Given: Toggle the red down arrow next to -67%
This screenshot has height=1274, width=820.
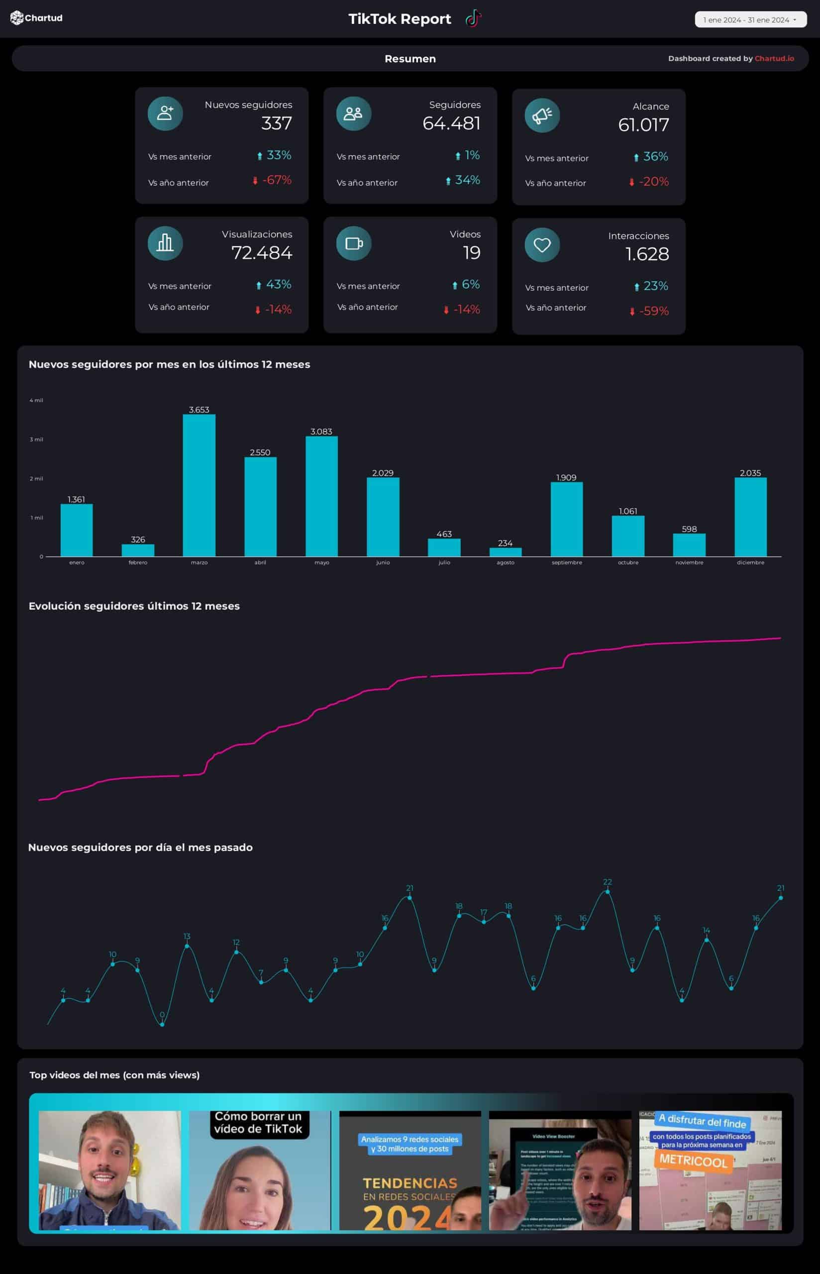Looking at the screenshot, I should click(x=256, y=181).
